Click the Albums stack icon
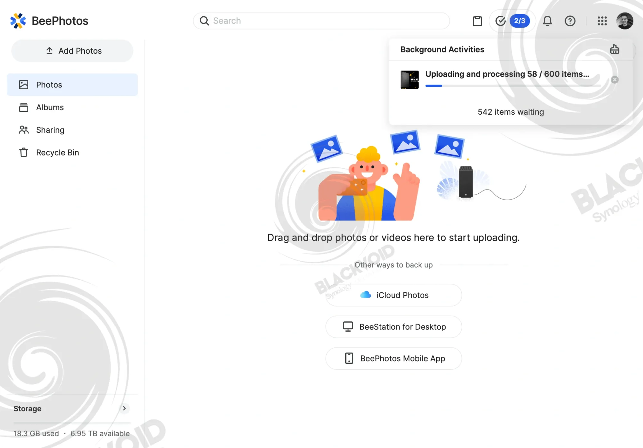Image resolution: width=643 pixels, height=448 pixels. point(23,107)
